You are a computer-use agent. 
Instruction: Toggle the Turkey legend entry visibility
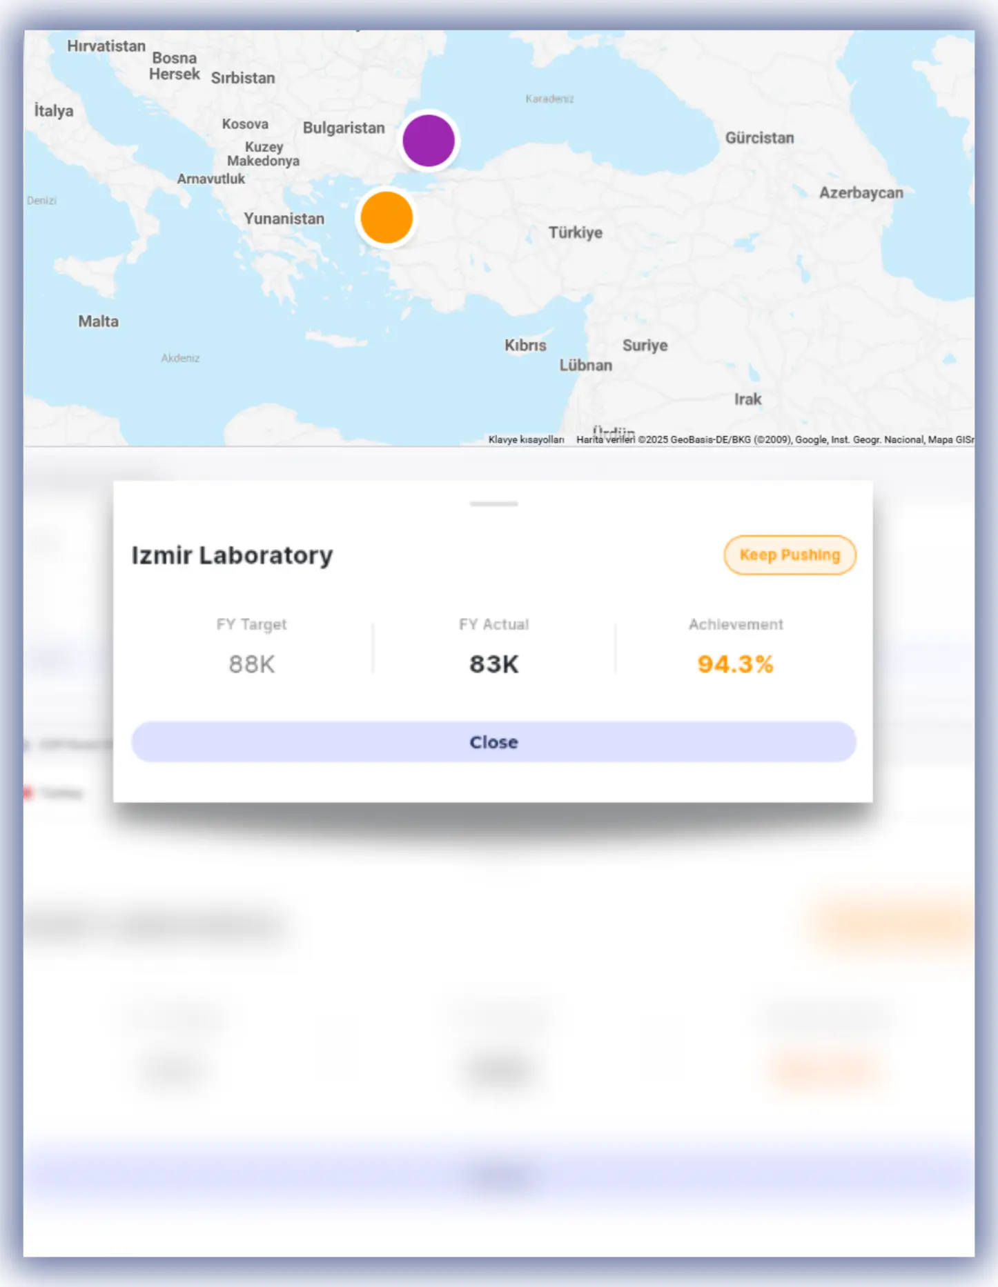(62, 792)
